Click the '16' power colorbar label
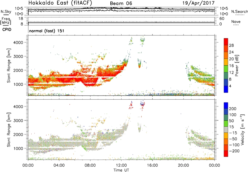 (231, 66)
